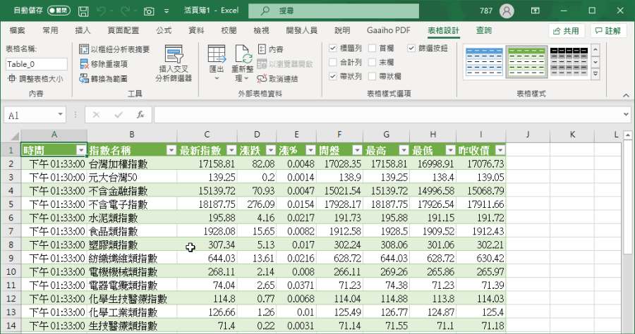Toggle 帶狀列 banded rows checkbox

(333, 76)
